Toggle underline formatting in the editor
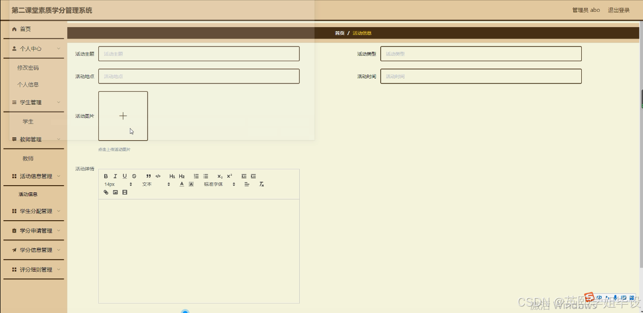The width and height of the screenshot is (643, 313). 124,176
